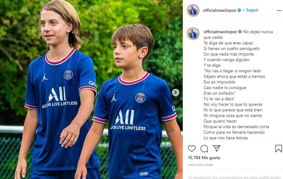This screenshot has height=179, width=283.
Task: Go to next photo with carousel arrow
Action: 175,92
